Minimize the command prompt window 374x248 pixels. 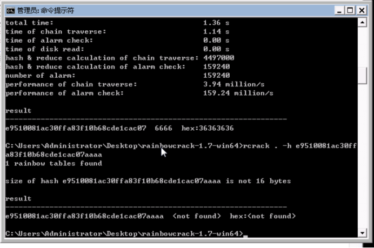click(x=339, y=10)
